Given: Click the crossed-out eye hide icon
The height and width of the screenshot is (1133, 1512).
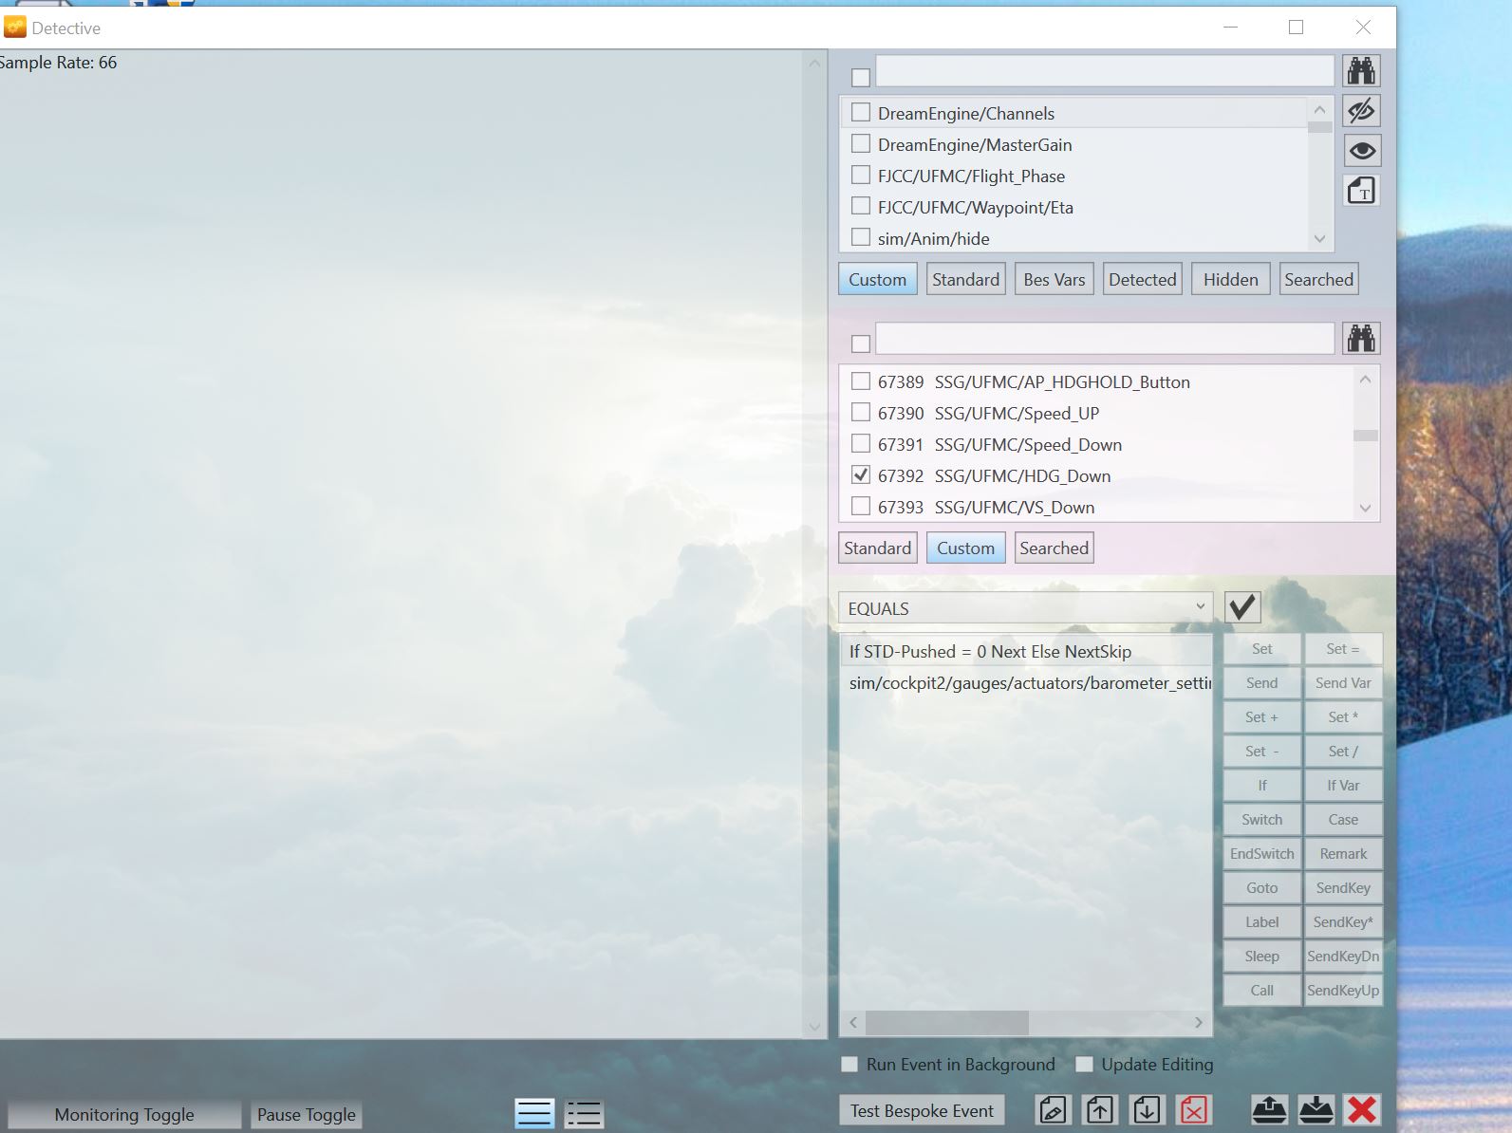Looking at the screenshot, I should click(1361, 111).
